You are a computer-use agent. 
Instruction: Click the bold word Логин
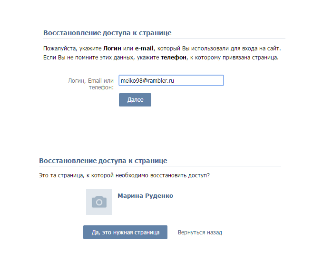112,48
